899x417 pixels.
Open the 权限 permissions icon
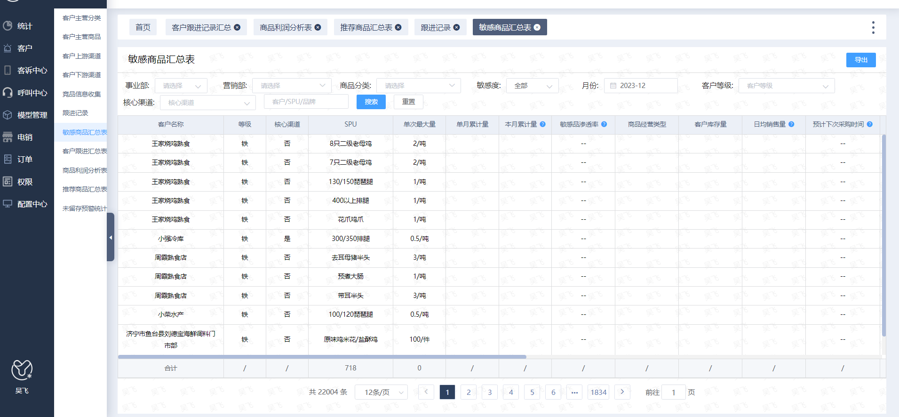pos(8,182)
